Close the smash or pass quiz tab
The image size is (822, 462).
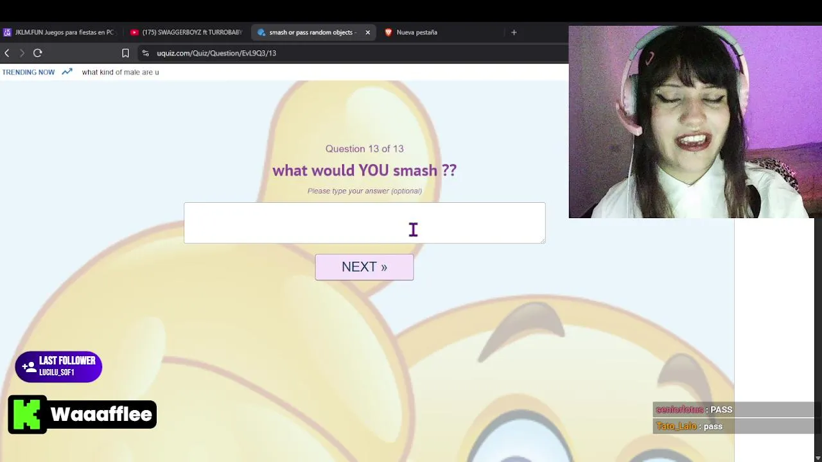coord(367,32)
